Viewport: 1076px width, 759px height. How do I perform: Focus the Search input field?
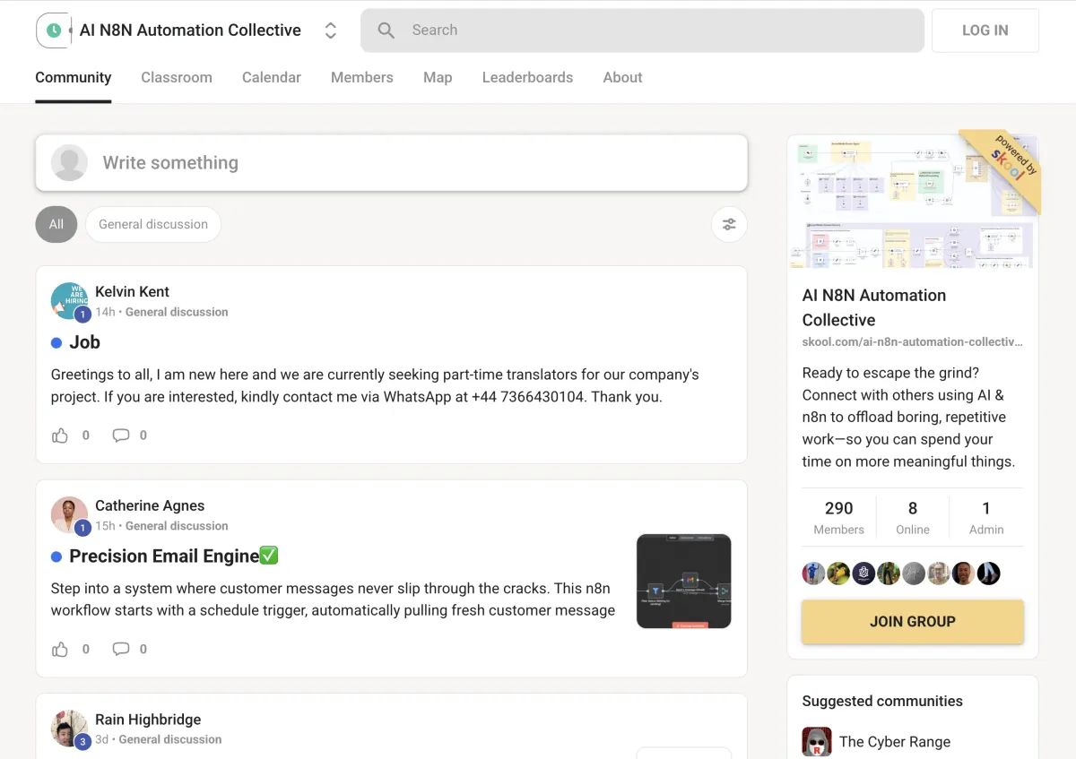[x=642, y=30]
